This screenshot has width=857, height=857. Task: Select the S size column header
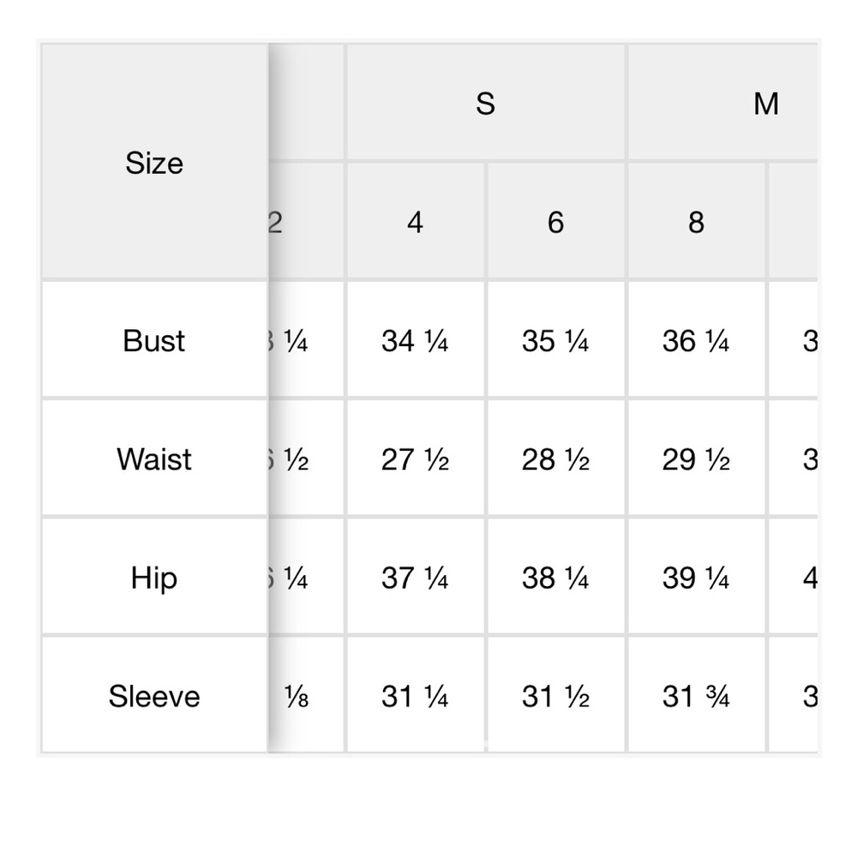tap(485, 104)
